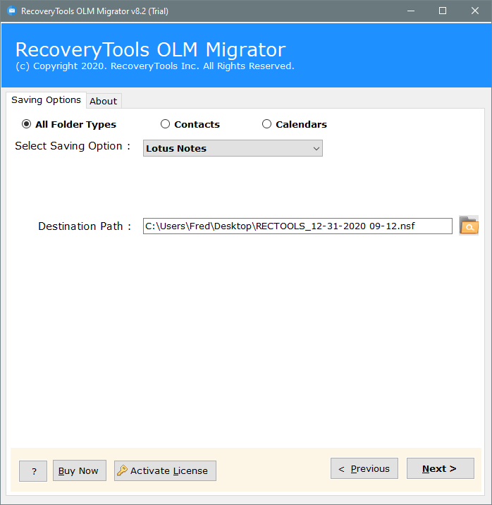Click the question mark help button

click(x=33, y=471)
